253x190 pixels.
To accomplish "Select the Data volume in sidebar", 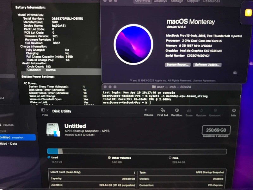I will [9, 144].
